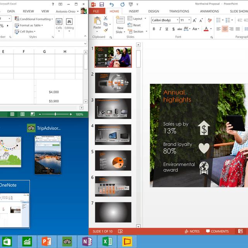Switch Excel to Page Break Preview
248x248 pixels.
[x=33, y=114]
